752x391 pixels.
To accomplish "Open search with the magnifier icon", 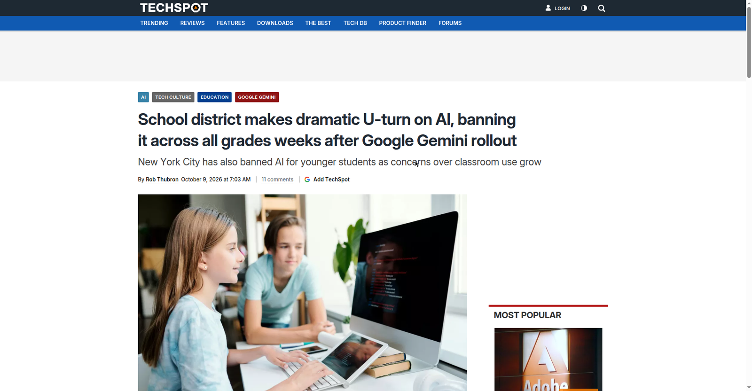I will tap(602, 8).
